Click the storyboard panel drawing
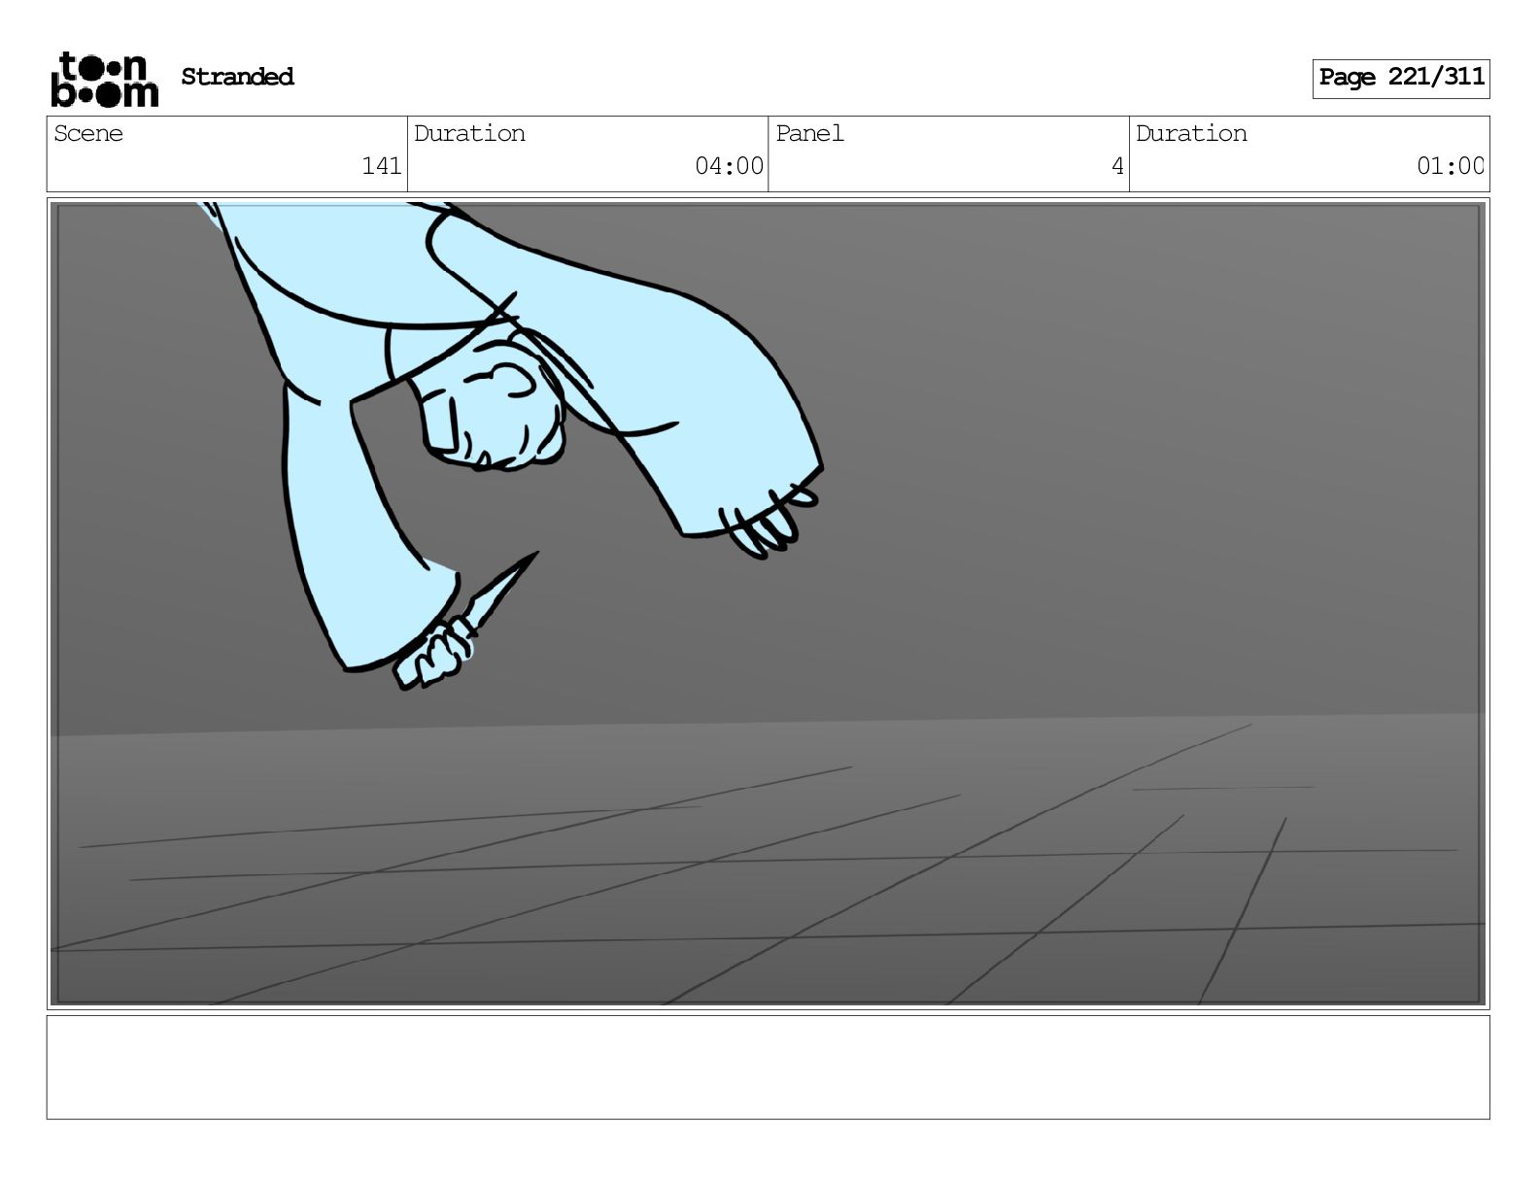This screenshot has width=1539, height=1189. coord(768,603)
